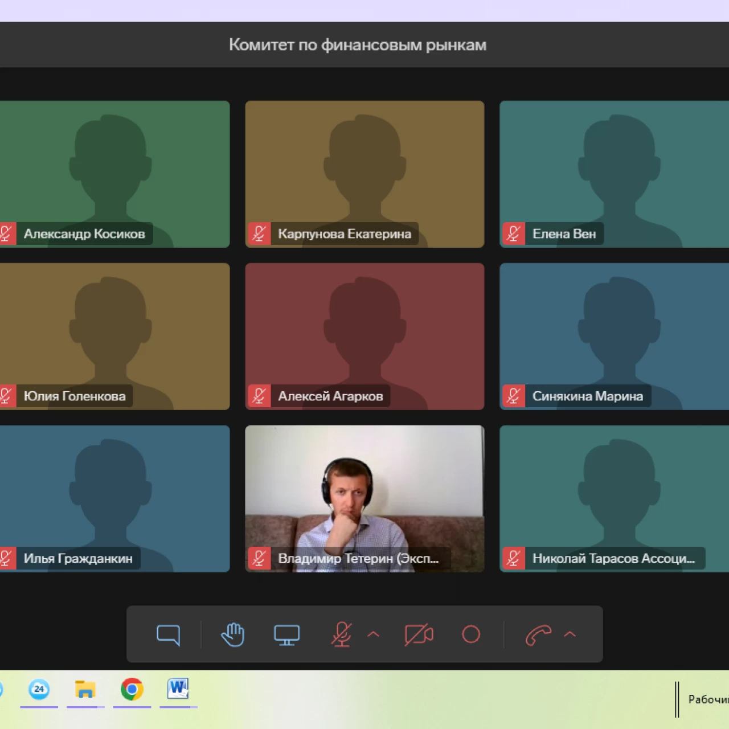This screenshot has width=729, height=729.
Task: Switch to Microsoft Word in taskbar
Action: click(x=178, y=689)
